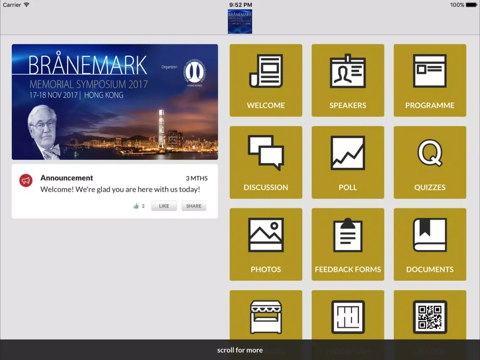The image size is (480, 360).
Task: Open the Speakers tile
Action: [x=348, y=80]
